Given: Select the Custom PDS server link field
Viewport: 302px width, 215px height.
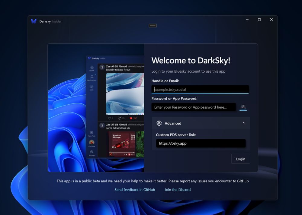Looking at the screenshot, I should tap(201, 143).
